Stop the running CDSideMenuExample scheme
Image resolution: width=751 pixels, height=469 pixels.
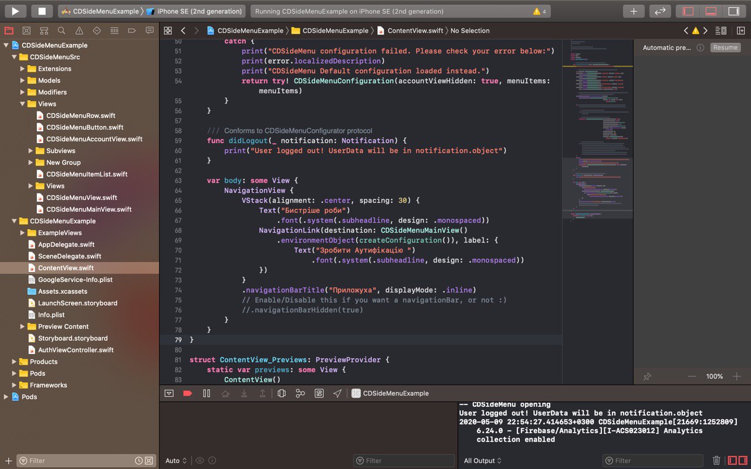pyautogui.click(x=42, y=11)
